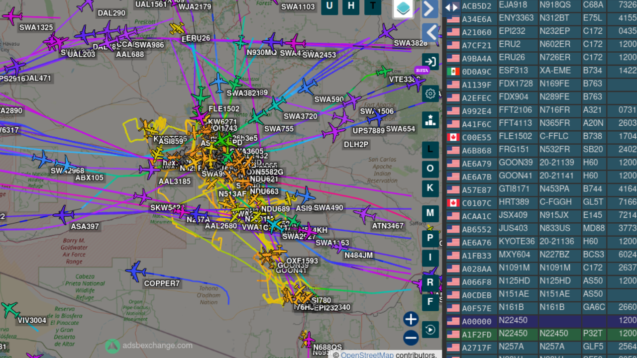The width and height of the screenshot is (637, 358).
Task: Select the ABX105 blue plane icon
Action: [x=65, y=164]
